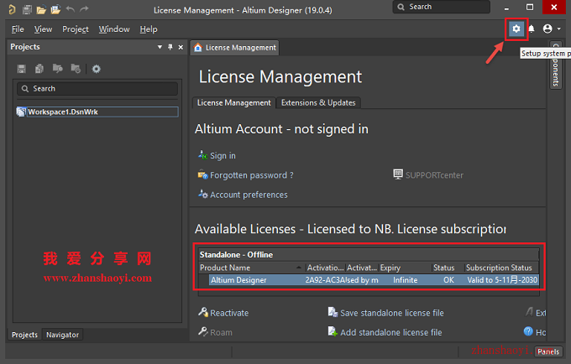This screenshot has width=571, height=364.
Task: Select the License Management sub-tab
Action: click(233, 103)
